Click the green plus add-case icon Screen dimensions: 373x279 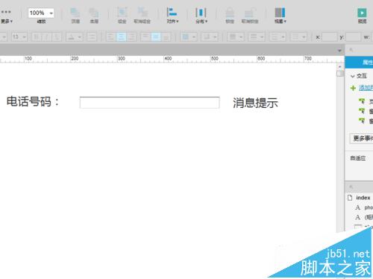(353, 88)
